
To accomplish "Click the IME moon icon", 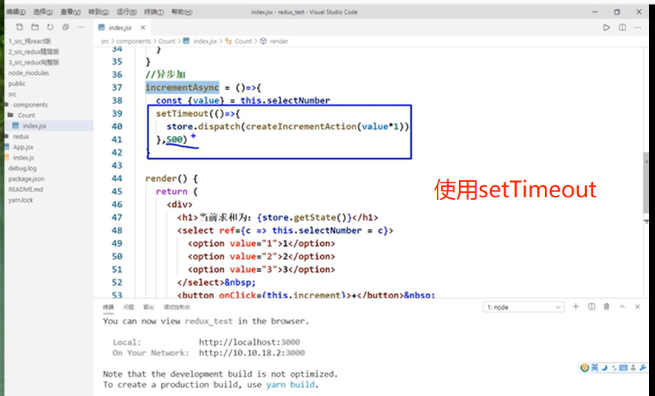I will click(x=605, y=368).
